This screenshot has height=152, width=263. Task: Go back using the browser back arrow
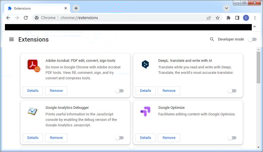coord(8,18)
